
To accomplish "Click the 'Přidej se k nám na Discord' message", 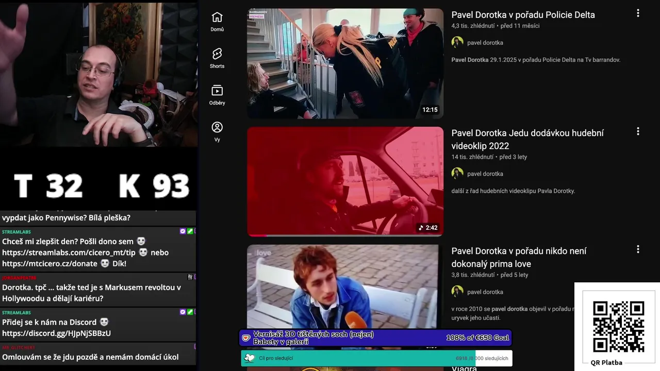I will click(56, 322).
